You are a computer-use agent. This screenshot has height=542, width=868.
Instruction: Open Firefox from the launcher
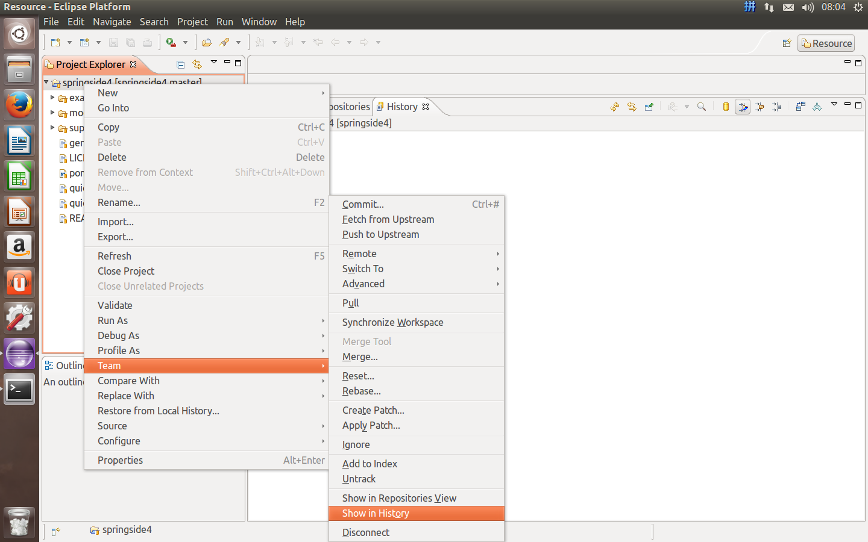point(19,105)
